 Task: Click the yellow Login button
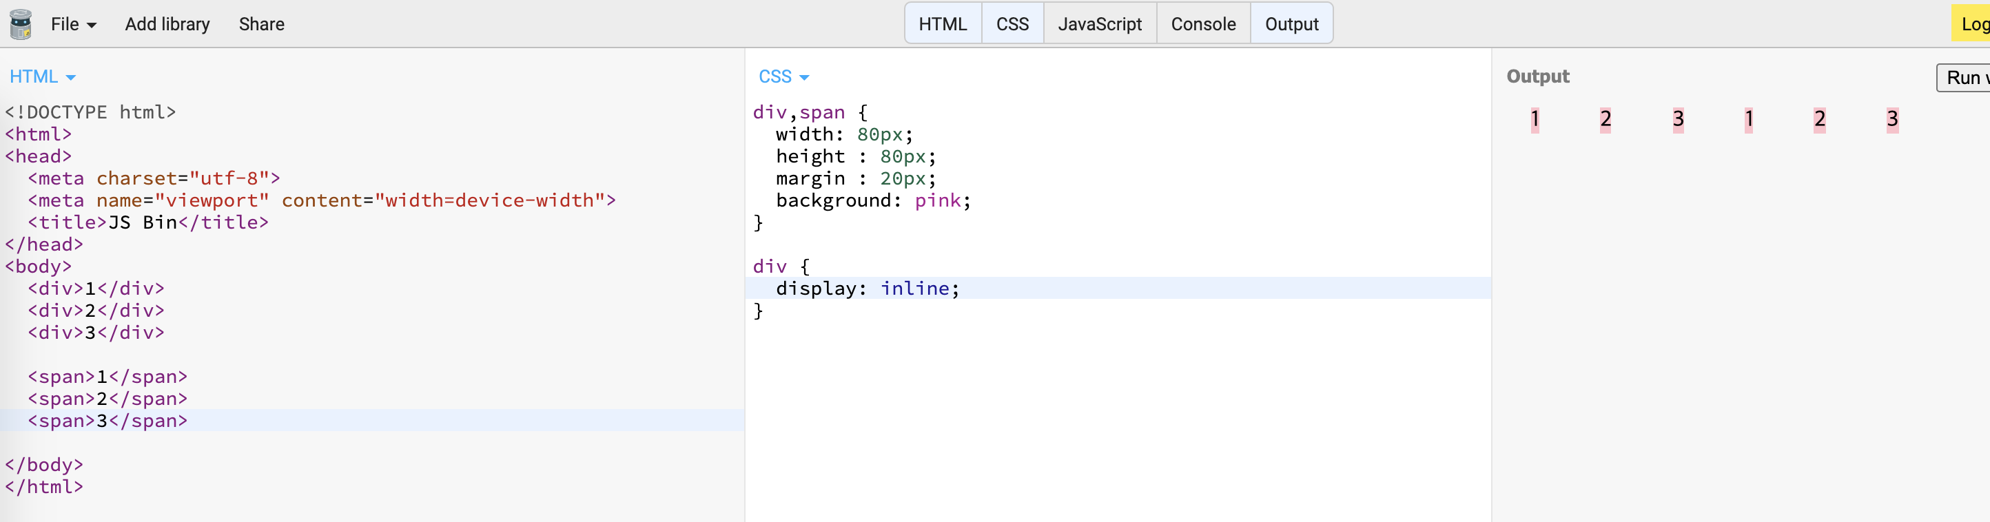1971,24
